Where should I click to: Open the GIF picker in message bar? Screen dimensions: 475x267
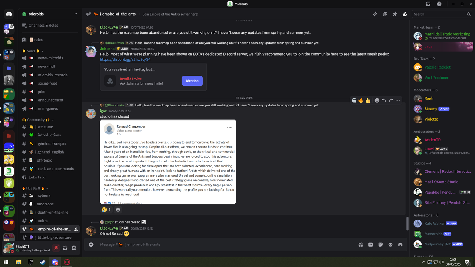pyautogui.click(x=370, y=244)
